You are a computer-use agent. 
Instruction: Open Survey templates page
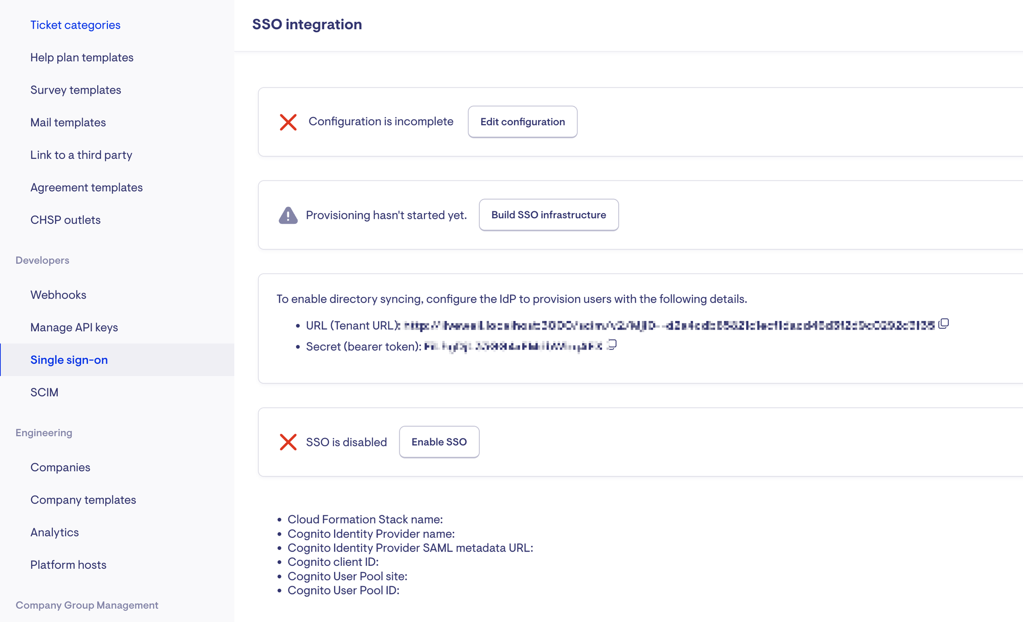(76, 90)
